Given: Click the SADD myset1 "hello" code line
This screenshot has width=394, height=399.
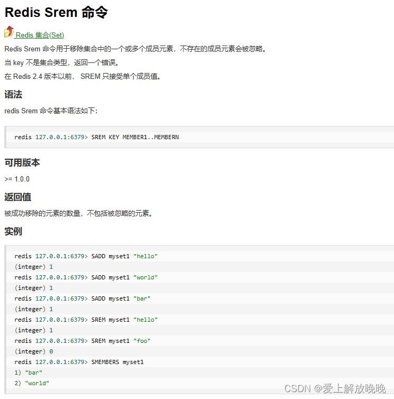Looking at the screenshot, I should coord(86,256).
